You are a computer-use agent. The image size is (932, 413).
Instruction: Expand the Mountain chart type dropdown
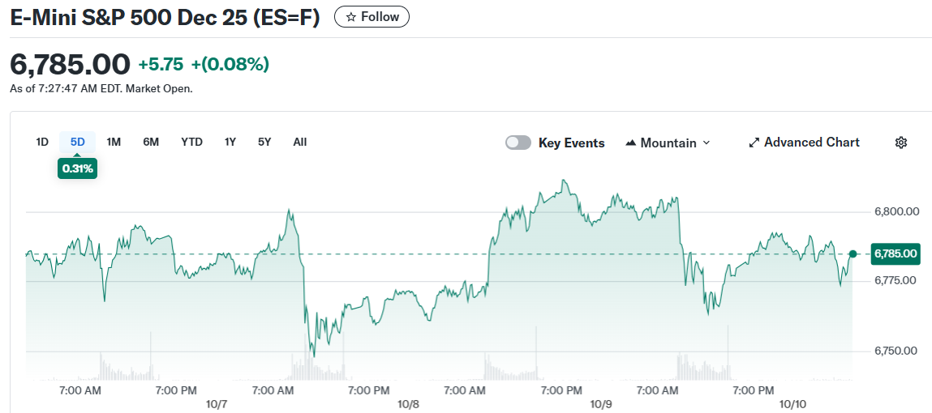click(668, 143)
